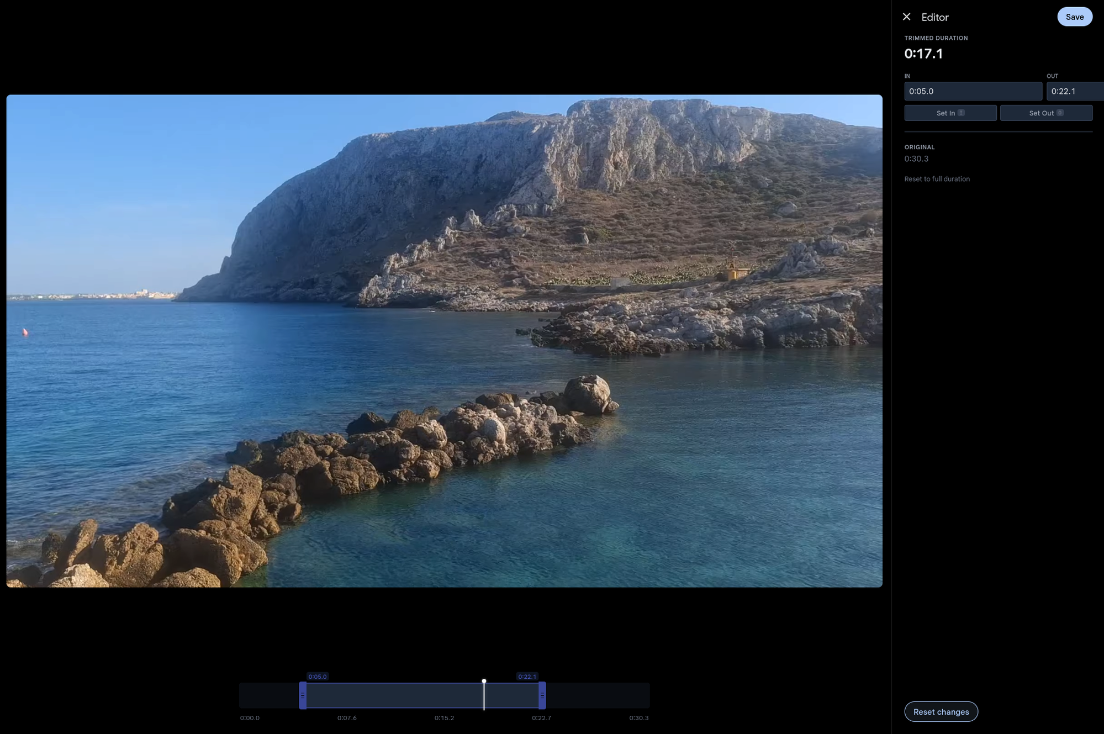This screenshot has width=1104, height=734.
Task: Click the Set In button
Action: 950,113
